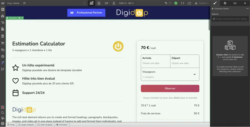
Task: Select Body in the breadcrumb bar
Action: coord(11,124)
